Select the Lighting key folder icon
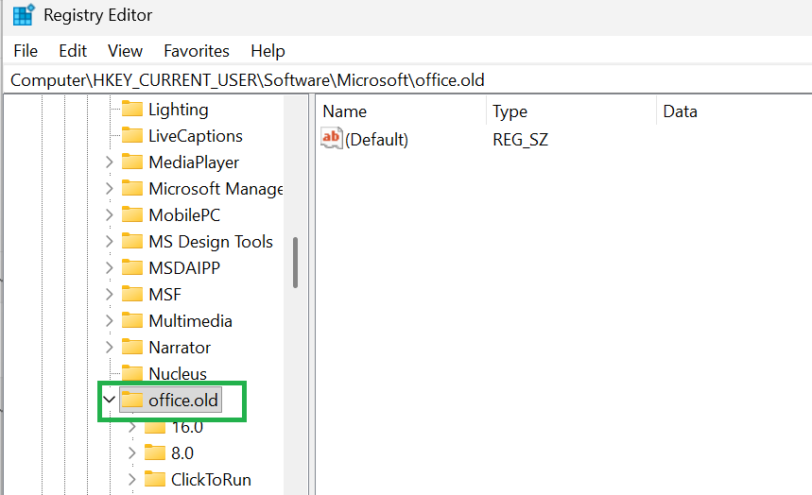Image resolution: width=812 pixels, height=495 pixels. [132, 109]
